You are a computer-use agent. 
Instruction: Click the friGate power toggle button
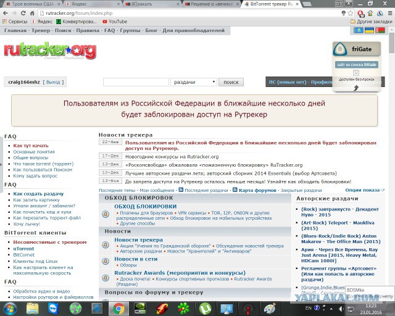click(x=355, y=73)
